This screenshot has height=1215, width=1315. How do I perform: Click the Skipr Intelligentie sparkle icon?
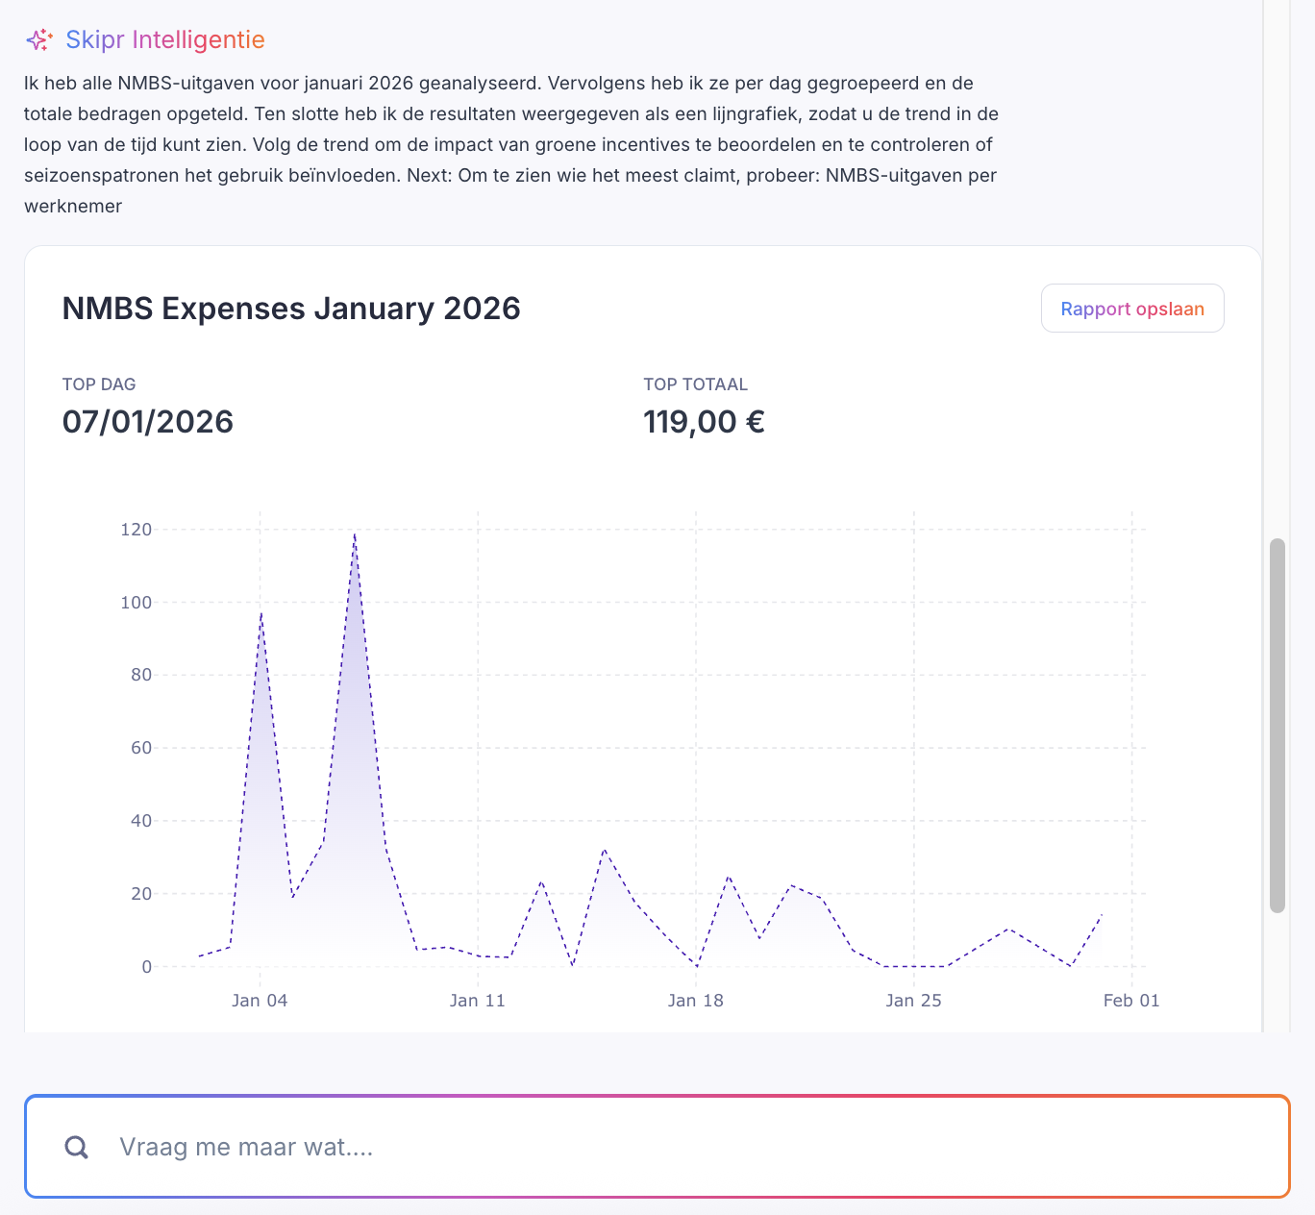click(x=40, y=38)
